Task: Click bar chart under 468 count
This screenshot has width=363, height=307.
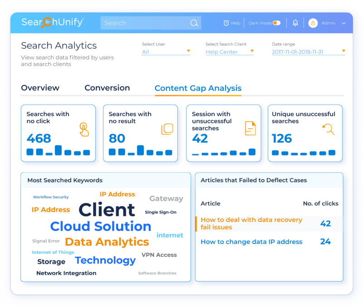Action: coord(58,150)
